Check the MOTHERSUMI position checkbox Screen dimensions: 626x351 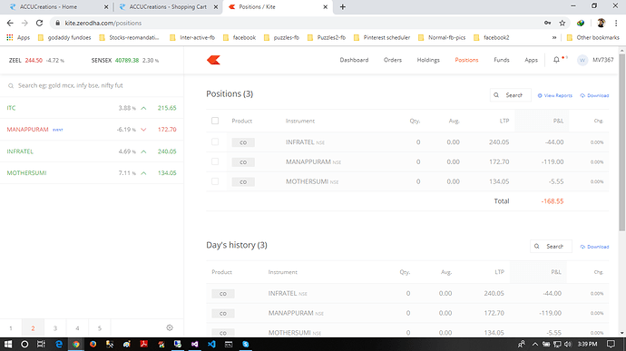pos(215,181)
